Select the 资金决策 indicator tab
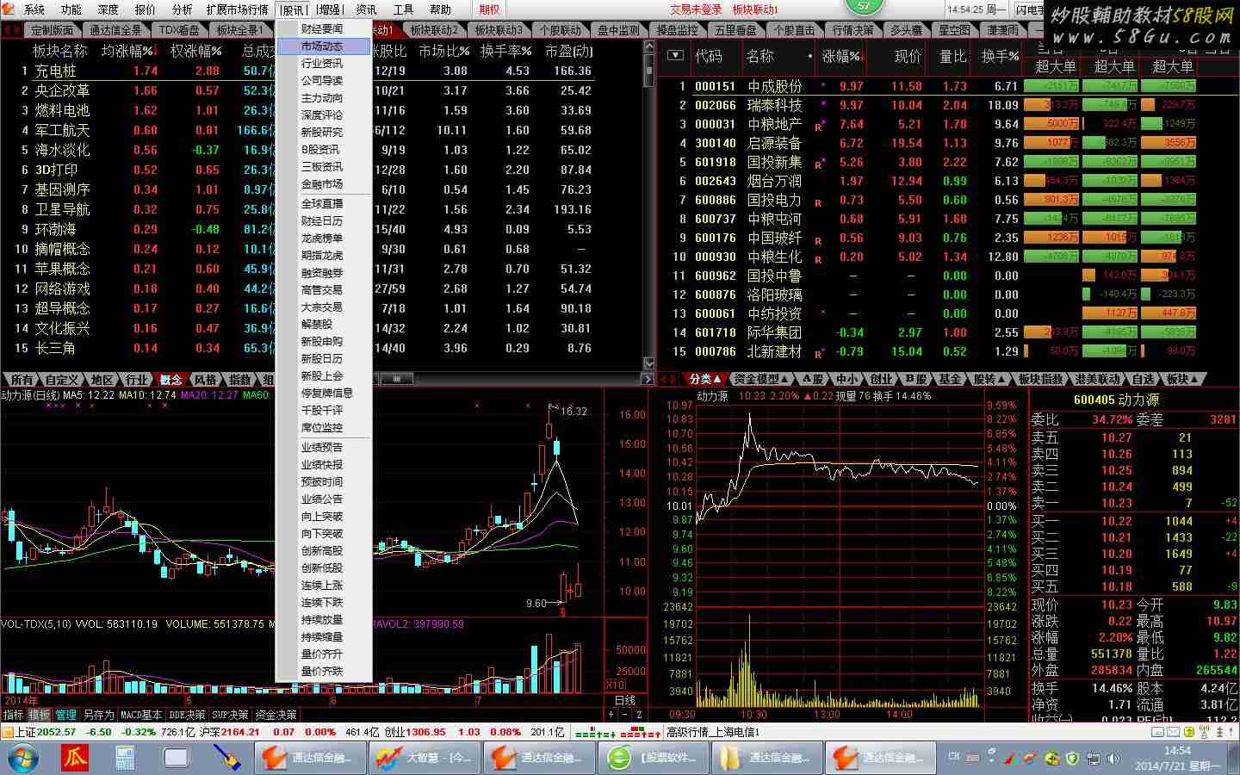1240x775 pixels. (276, 715)
